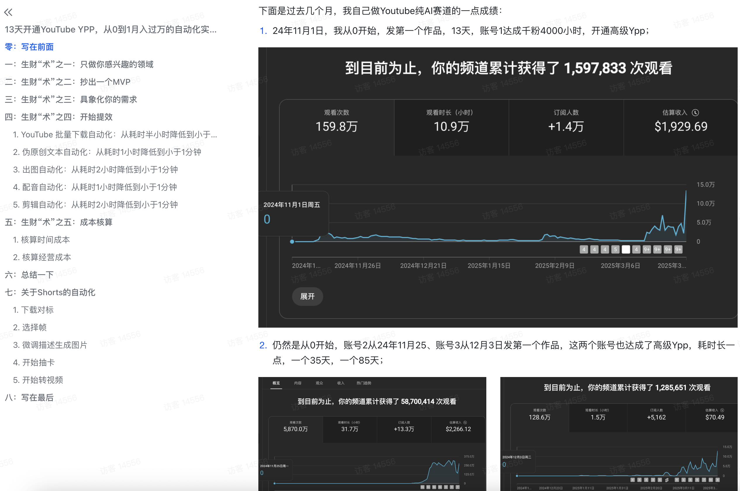Jump to 七：关于Shorts的自动化 section

point(50,293)
